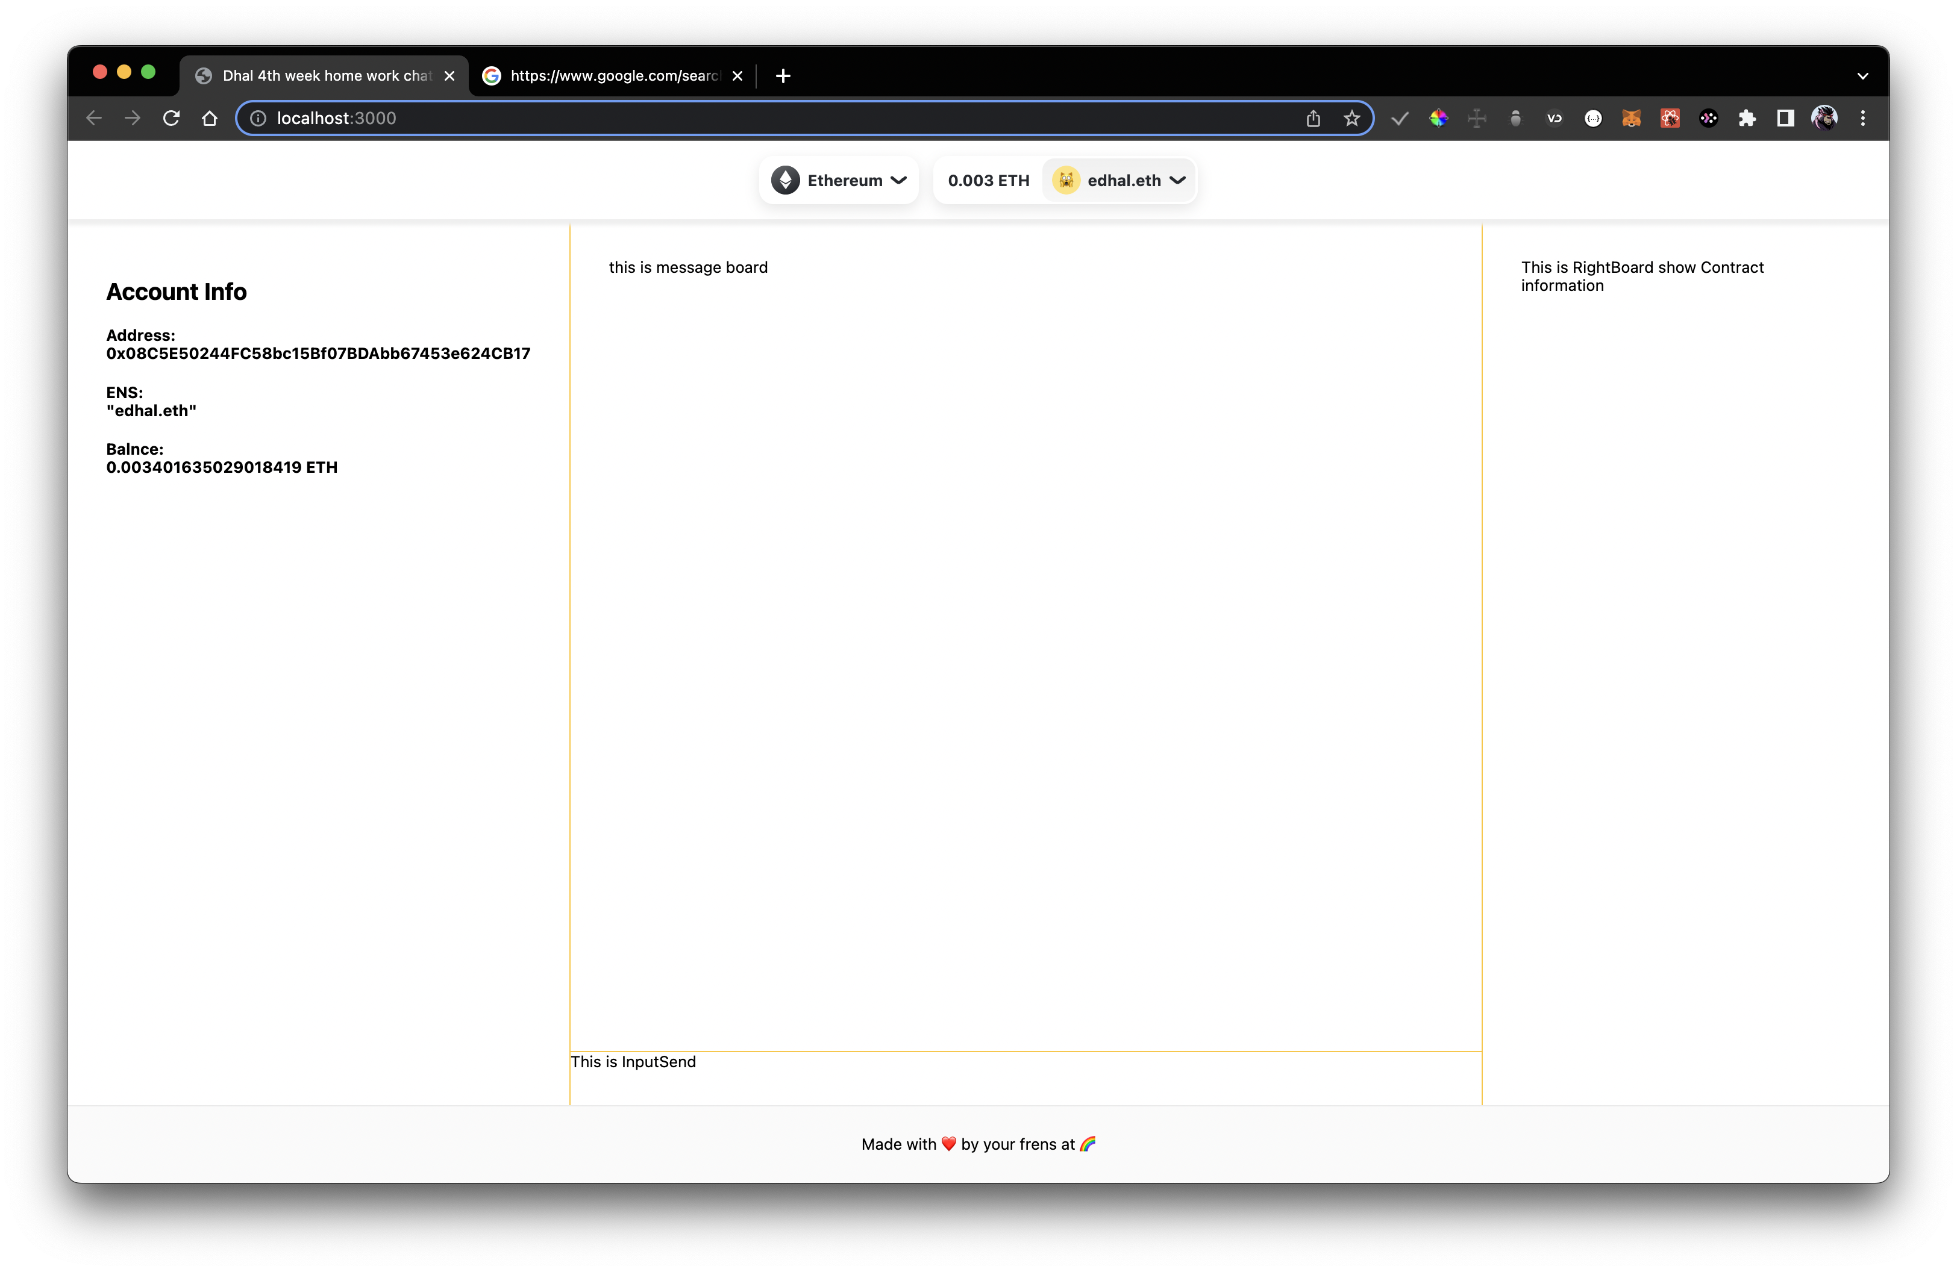
Task: Open the bug debugger extension
Action: 1515,118
